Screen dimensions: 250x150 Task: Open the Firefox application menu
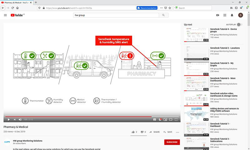coord(247,7)
